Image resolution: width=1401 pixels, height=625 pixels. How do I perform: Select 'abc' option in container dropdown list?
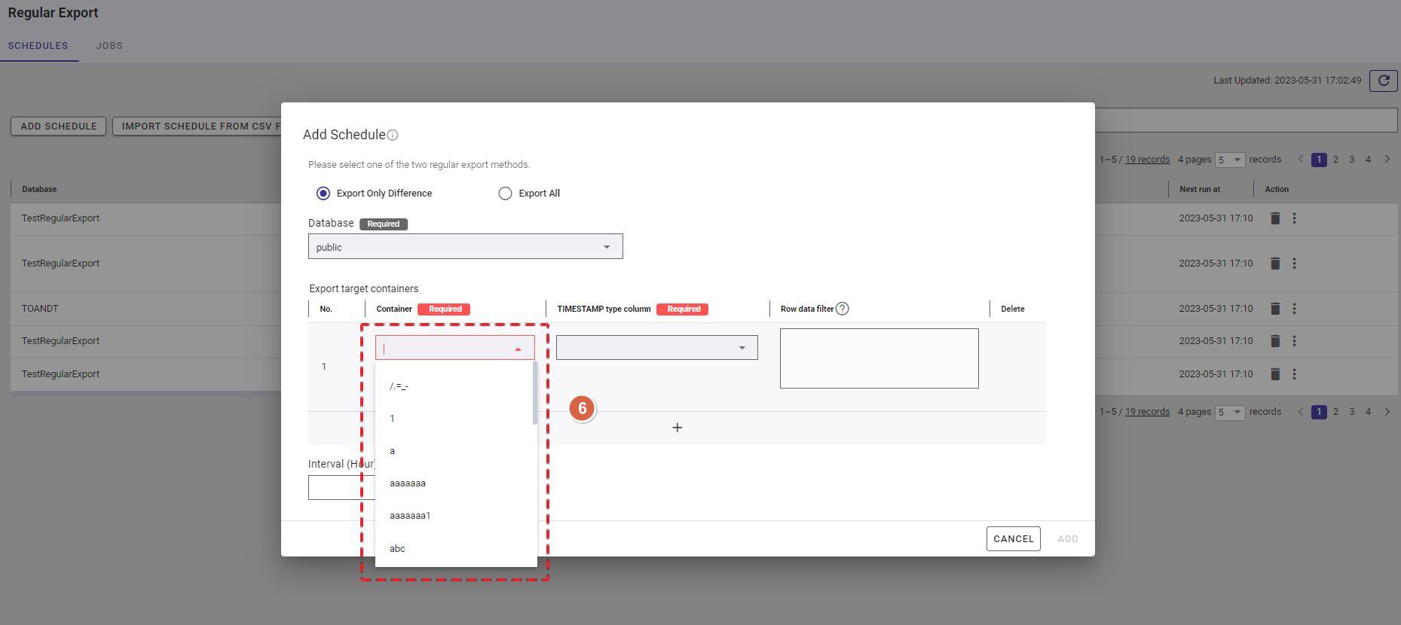tap(397, 549)
